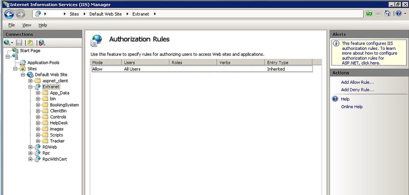This screenshot has width=409, height=195.
Task: Click the RDWeb application icon
Action: point(38,147)
